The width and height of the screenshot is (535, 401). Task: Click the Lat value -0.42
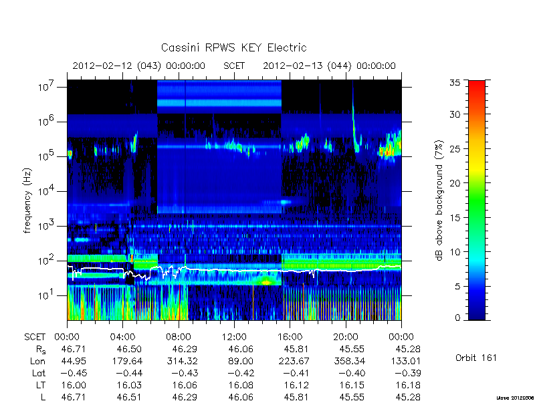point(241,373)
